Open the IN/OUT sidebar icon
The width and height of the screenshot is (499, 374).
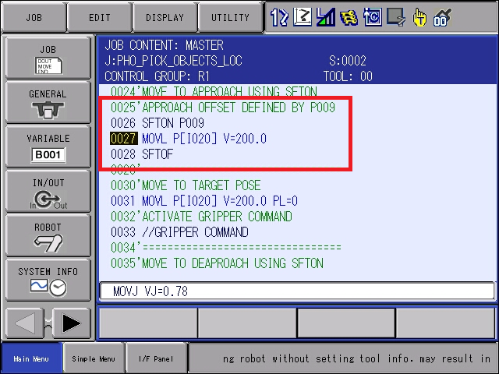(x=48, y=192)
